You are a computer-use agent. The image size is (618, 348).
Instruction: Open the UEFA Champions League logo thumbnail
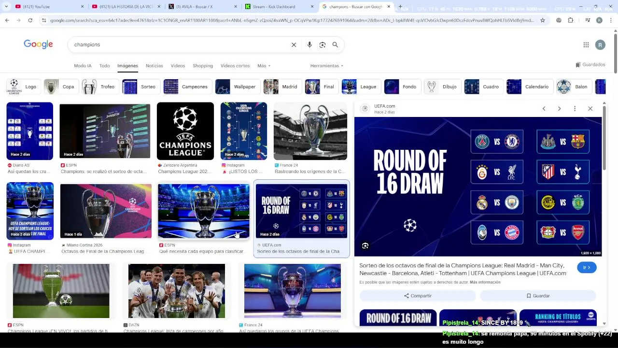click(x=185, y=131)
